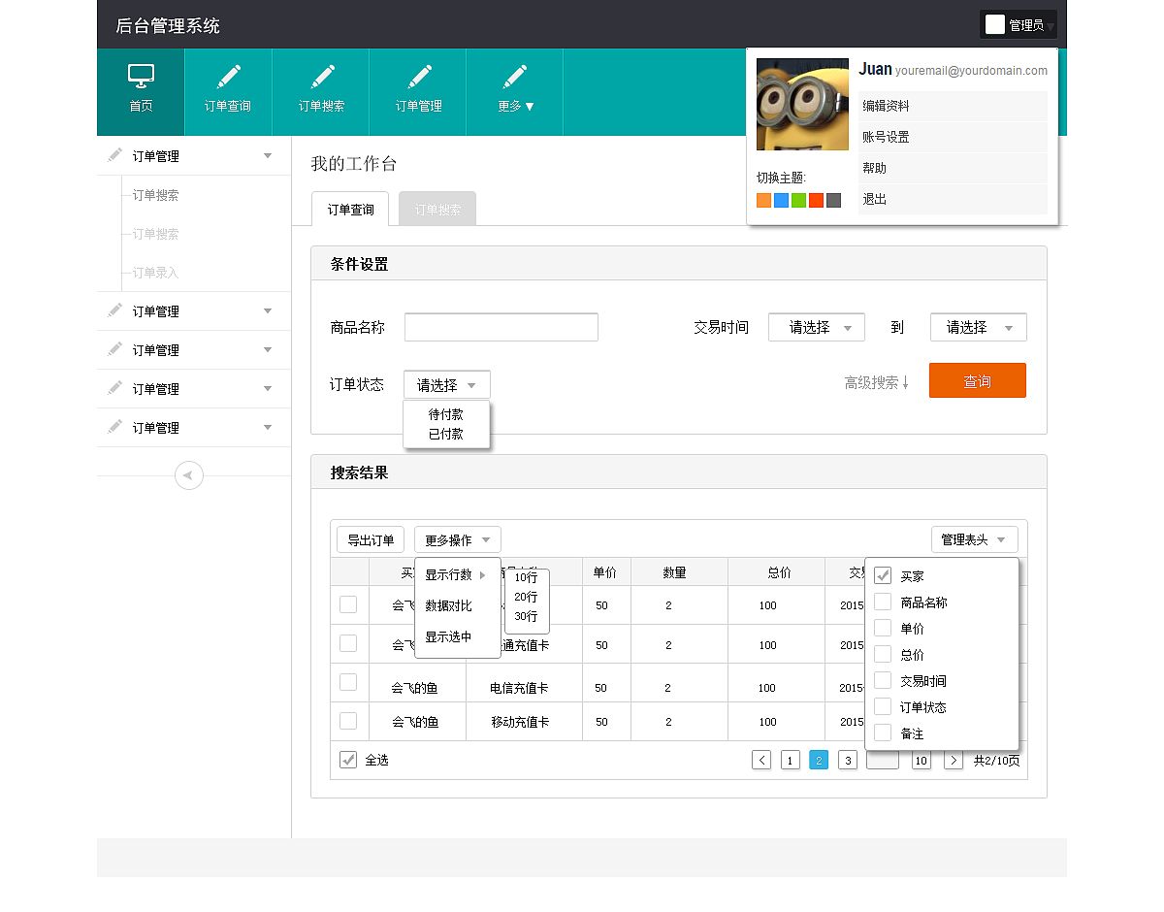The image size is (1164, 912).
Task: Check the 商品名称 option in 管理表头 panel
Action: [881, 601]
